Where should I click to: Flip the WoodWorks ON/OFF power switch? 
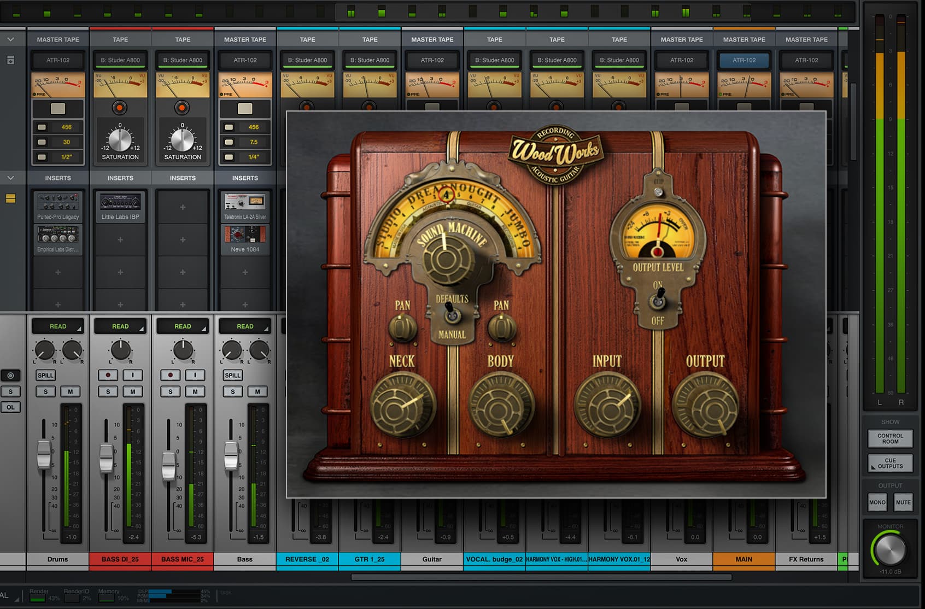point(658,300)
